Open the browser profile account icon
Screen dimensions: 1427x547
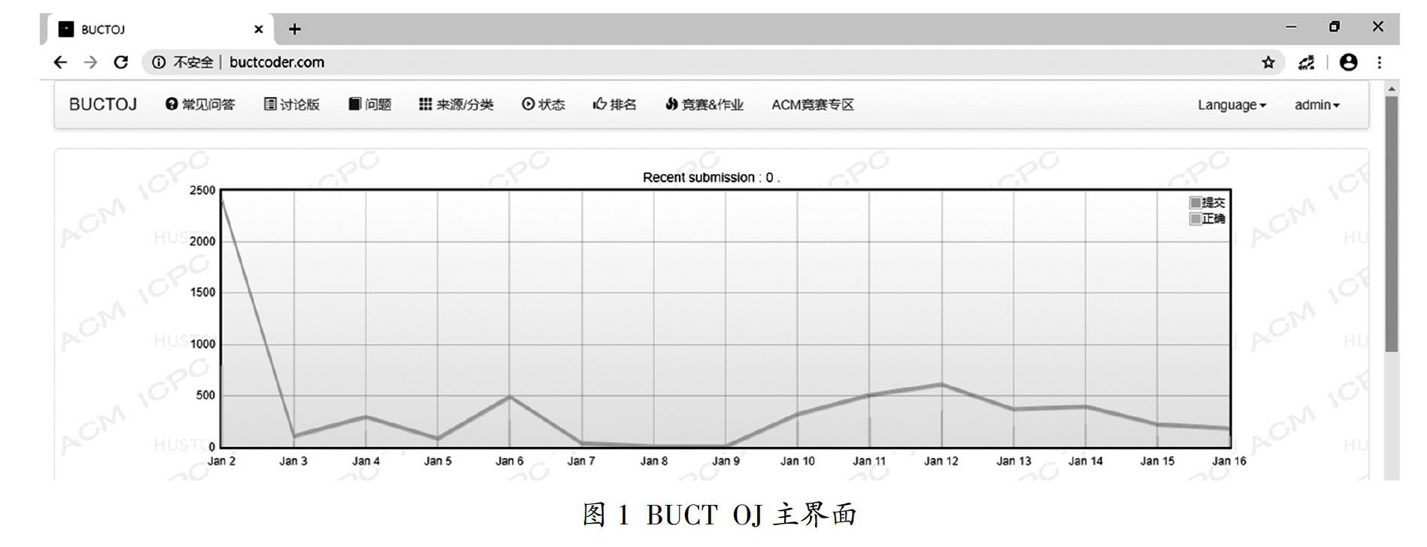tap(1348, 62)
